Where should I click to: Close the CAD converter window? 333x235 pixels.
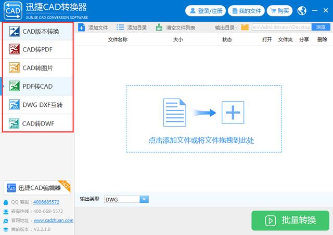[x=326, y=10]
